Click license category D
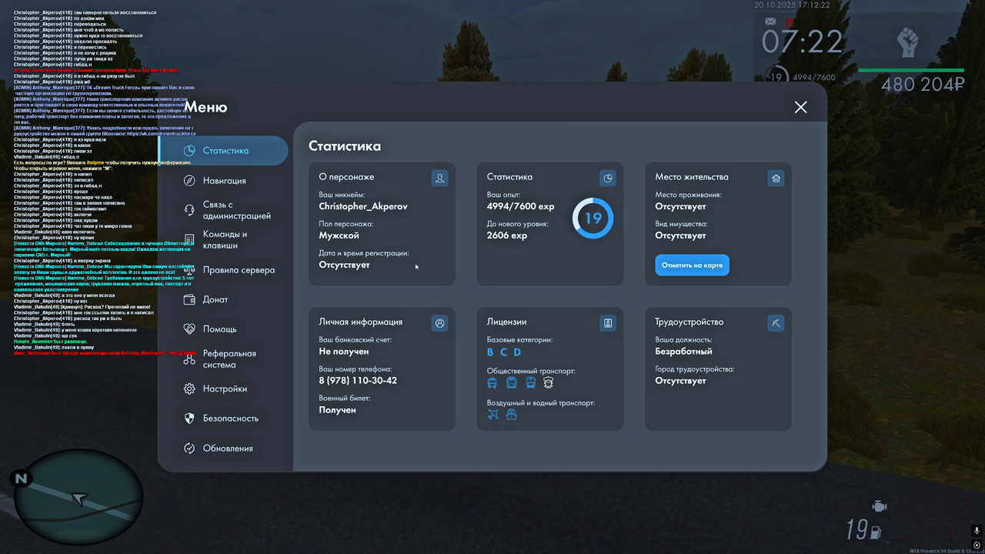Viewport: 985px width, 554px height. [517, 352]
